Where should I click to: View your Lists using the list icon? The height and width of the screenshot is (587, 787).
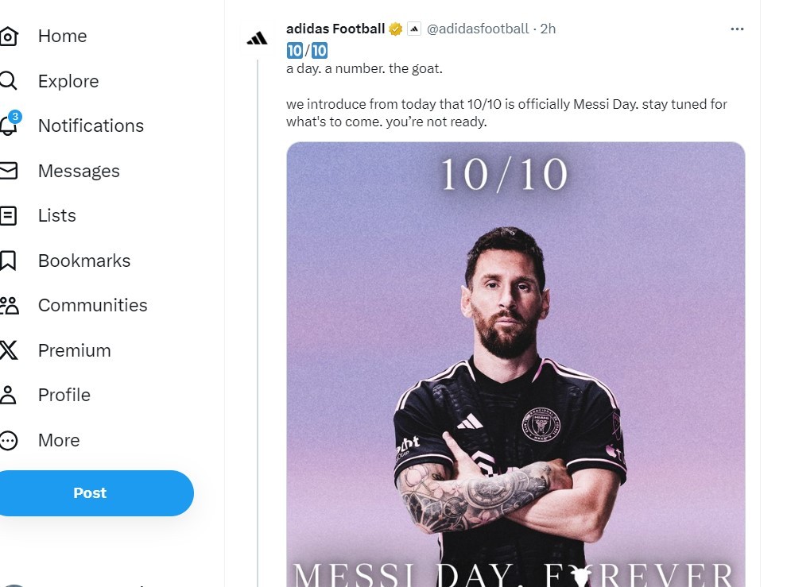pos(9,215)
